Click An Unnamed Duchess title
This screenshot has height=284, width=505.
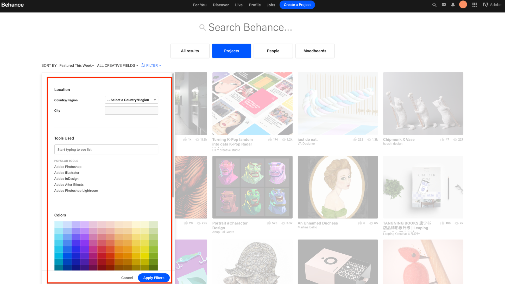318,223
